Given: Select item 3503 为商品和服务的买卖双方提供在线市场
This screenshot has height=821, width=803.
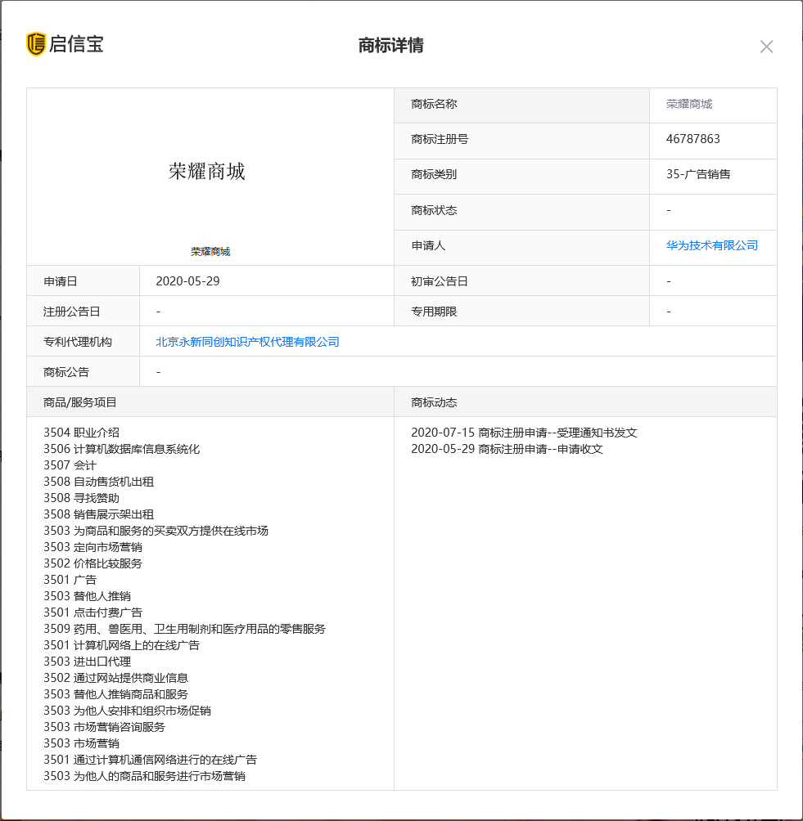Looking at the screenshot, I should (x=156, y=531).
